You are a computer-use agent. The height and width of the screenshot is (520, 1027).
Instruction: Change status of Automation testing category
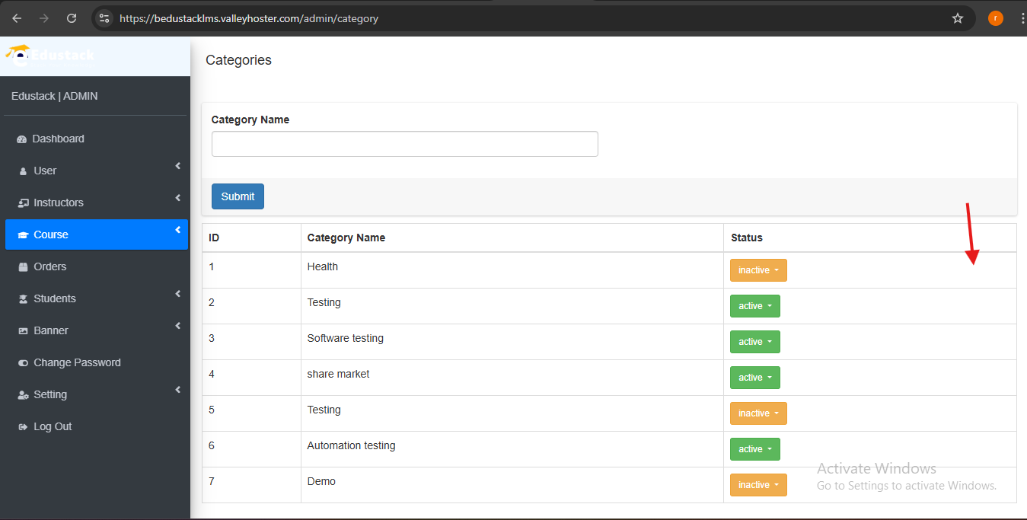coord(754,449)
